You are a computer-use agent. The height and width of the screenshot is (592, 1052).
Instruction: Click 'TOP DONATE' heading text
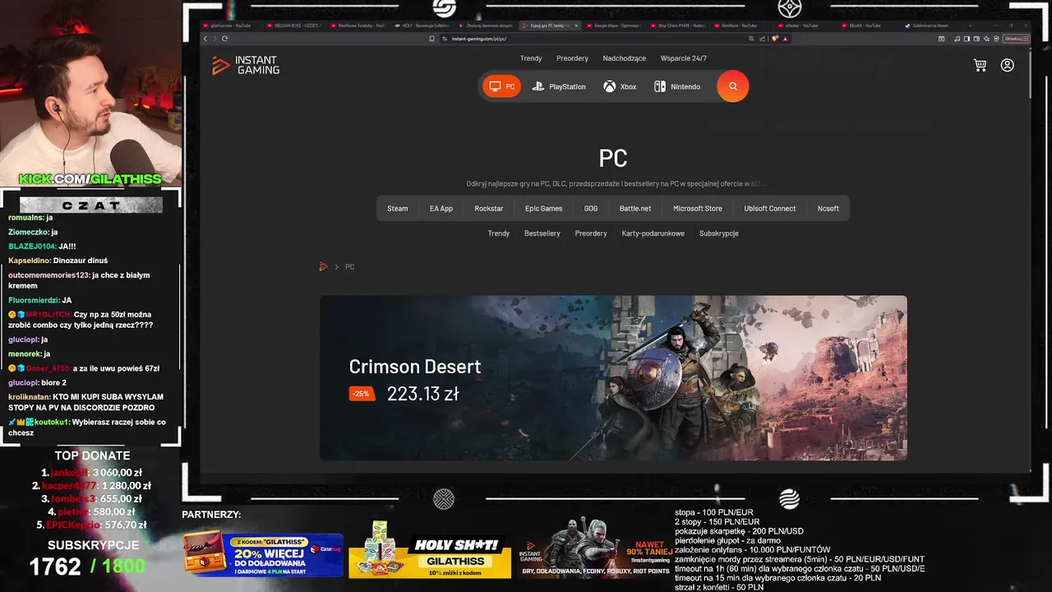tap(92, 456)
